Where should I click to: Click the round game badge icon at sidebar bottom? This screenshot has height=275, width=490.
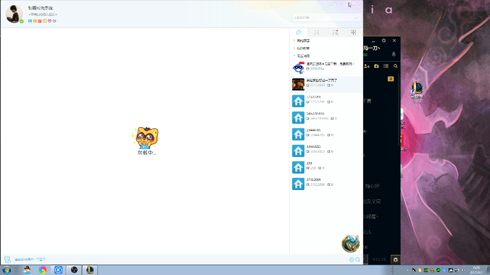click(x=350, y=243)
